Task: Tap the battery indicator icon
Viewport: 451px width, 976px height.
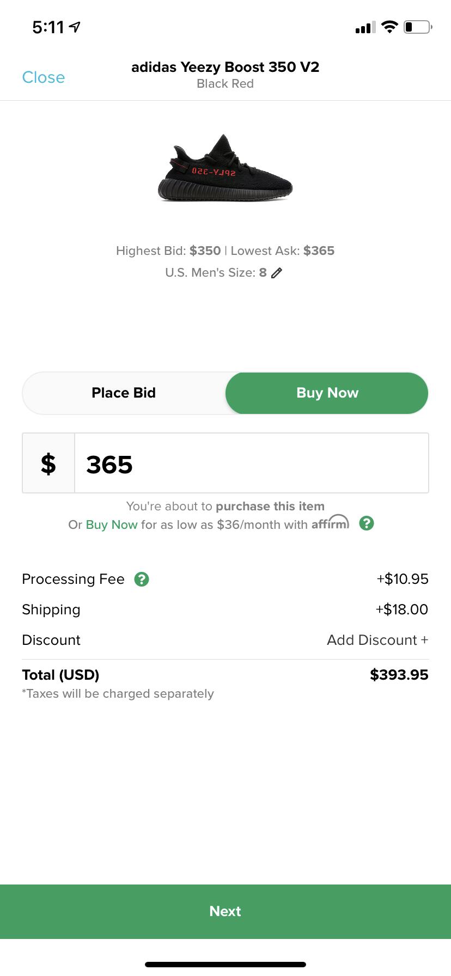Action: point(418,27)
